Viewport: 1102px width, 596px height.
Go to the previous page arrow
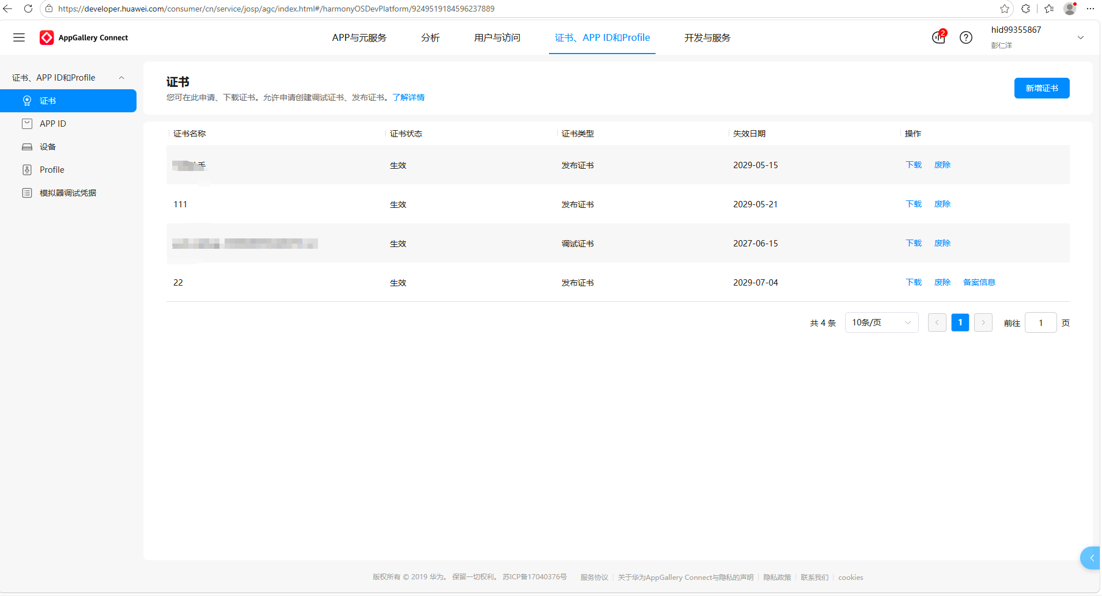click(937, 322)
